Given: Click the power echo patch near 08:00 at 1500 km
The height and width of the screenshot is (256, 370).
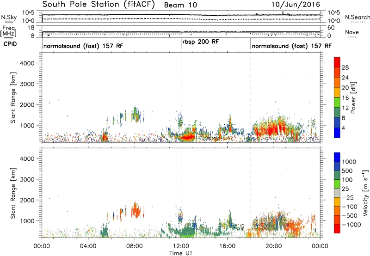Looking at the screenshot, I should point(136,115).
